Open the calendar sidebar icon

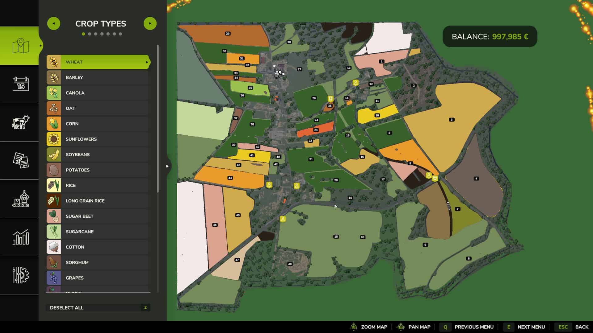point(20,84)
